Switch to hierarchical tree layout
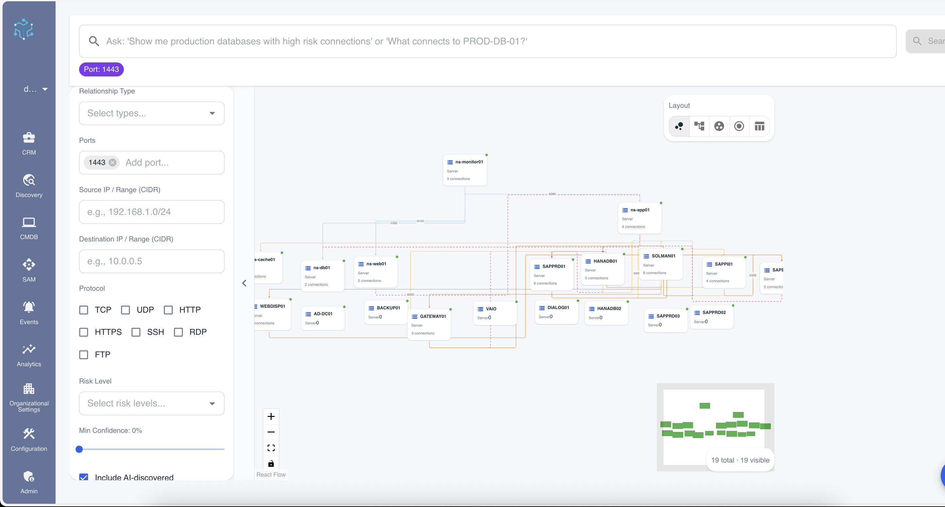Image resolution: width=945 pixels, height=507 pixels. [699, 126]
